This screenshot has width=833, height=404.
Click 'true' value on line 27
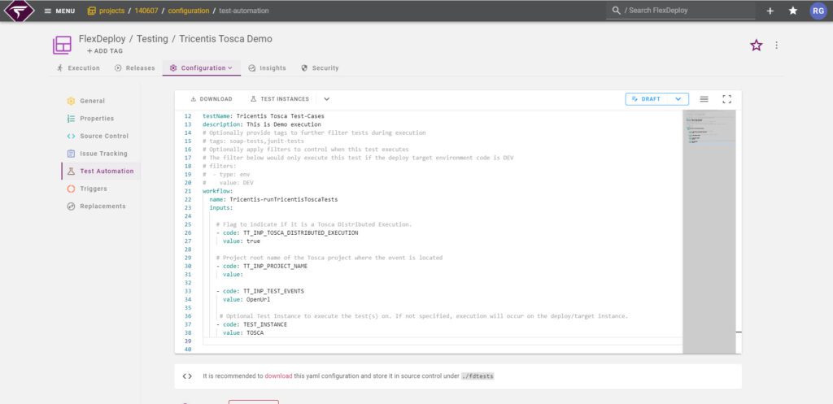coord(254,241)
